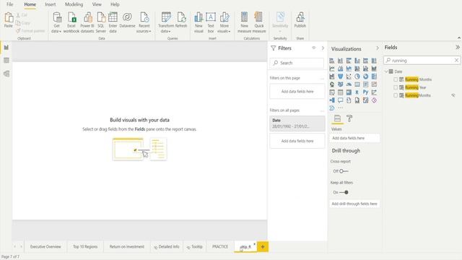Open Data view in left sidebar
462x260 pixels.
(6, 61)
